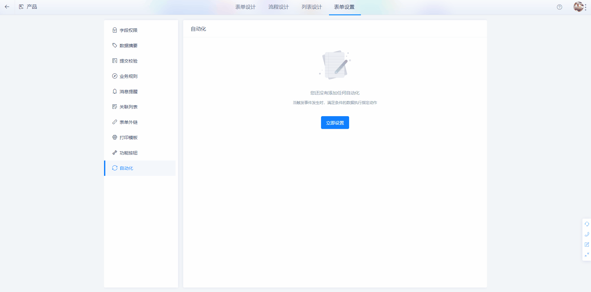The height and width of the screenshot is (292, 591).
Task: Click the 自动化 panel heading
Action: 198,29
